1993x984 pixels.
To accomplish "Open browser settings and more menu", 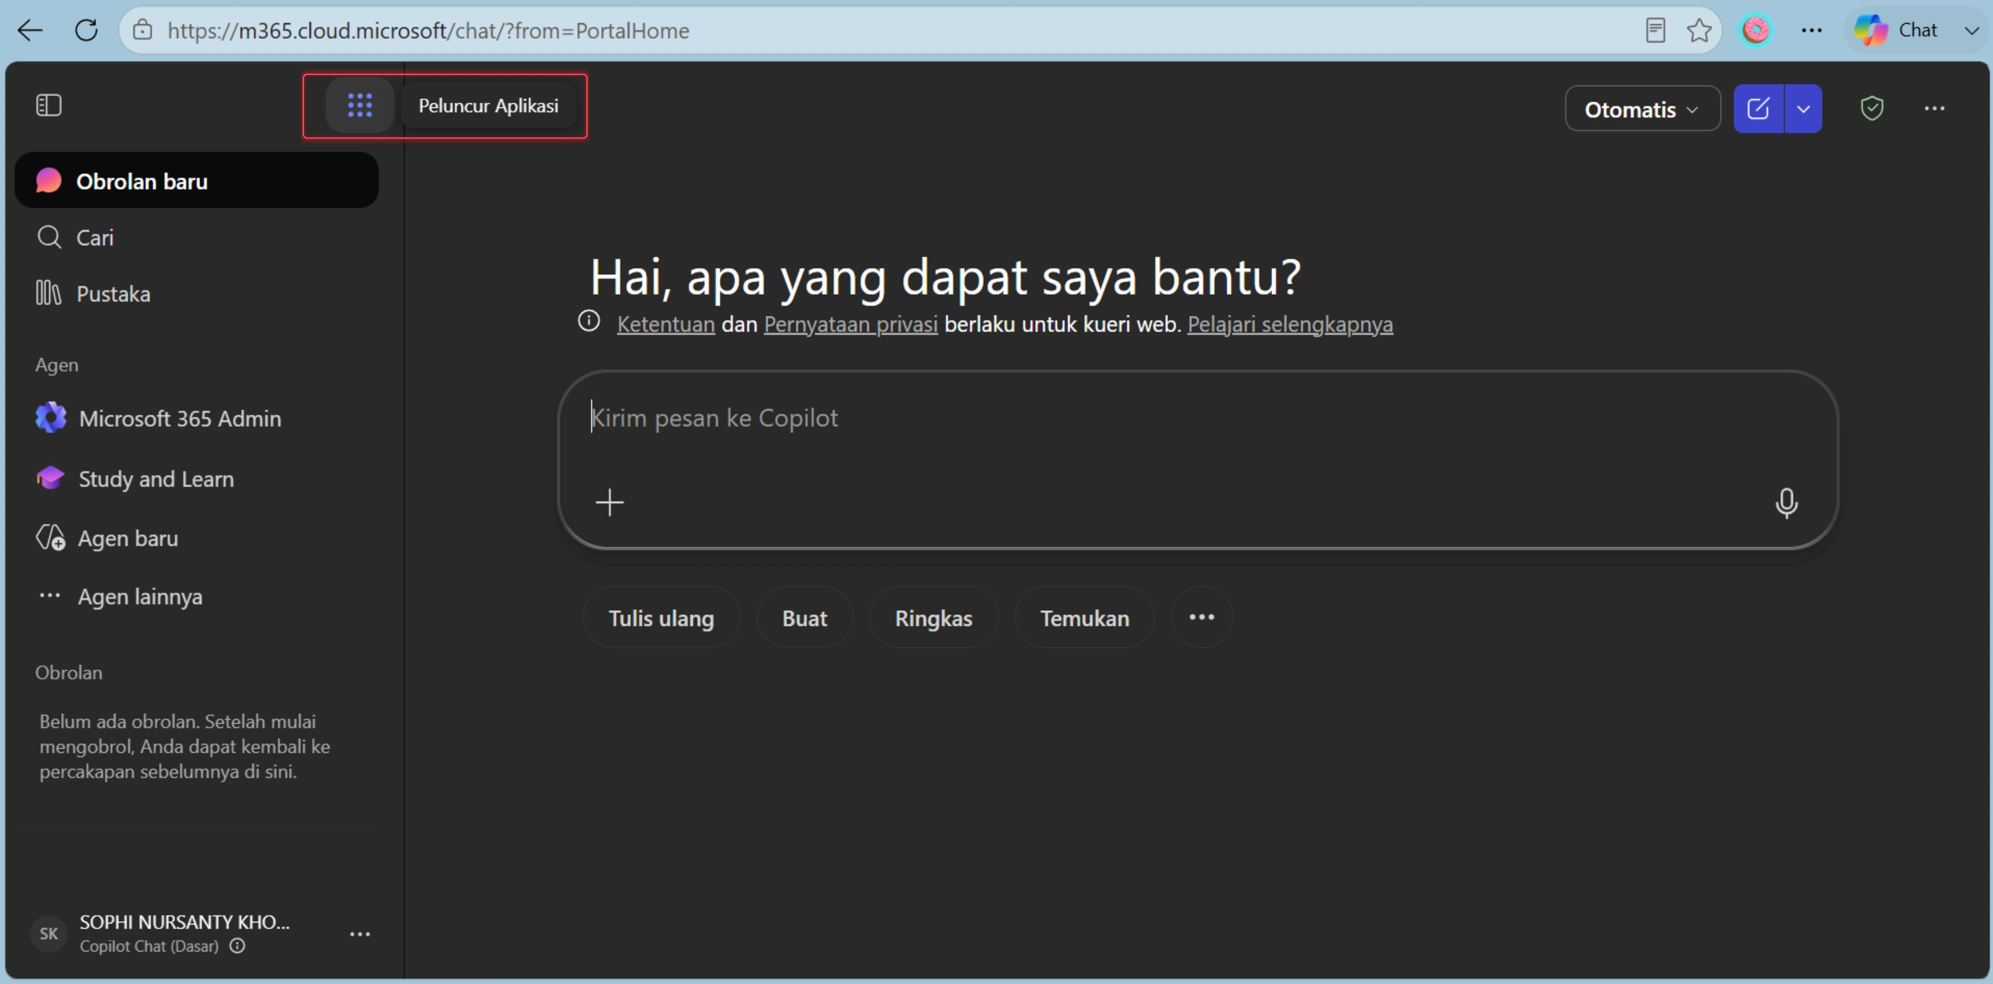I will click(1812, 31).
